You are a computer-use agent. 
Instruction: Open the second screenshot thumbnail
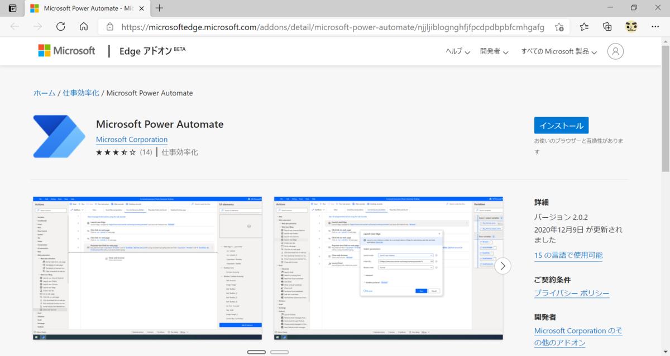[389, 268]
